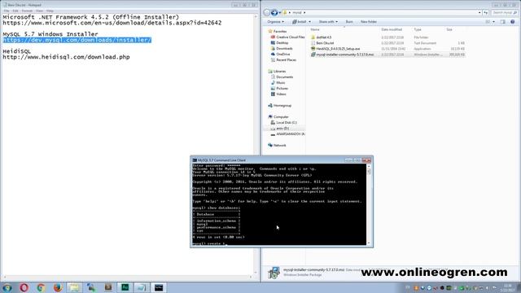Viewport: 521px width, 293px height.
Task: Open recent locations dropdown beside Explorer navigation arrows
Action: coord(280,13)
